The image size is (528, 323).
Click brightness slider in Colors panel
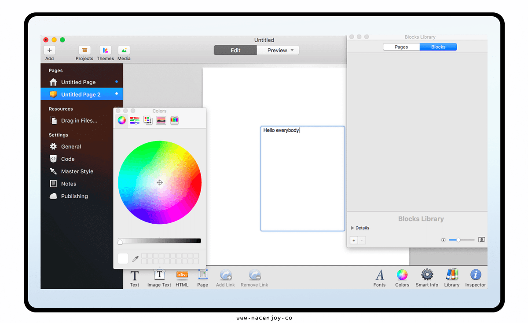pos(160,241)
